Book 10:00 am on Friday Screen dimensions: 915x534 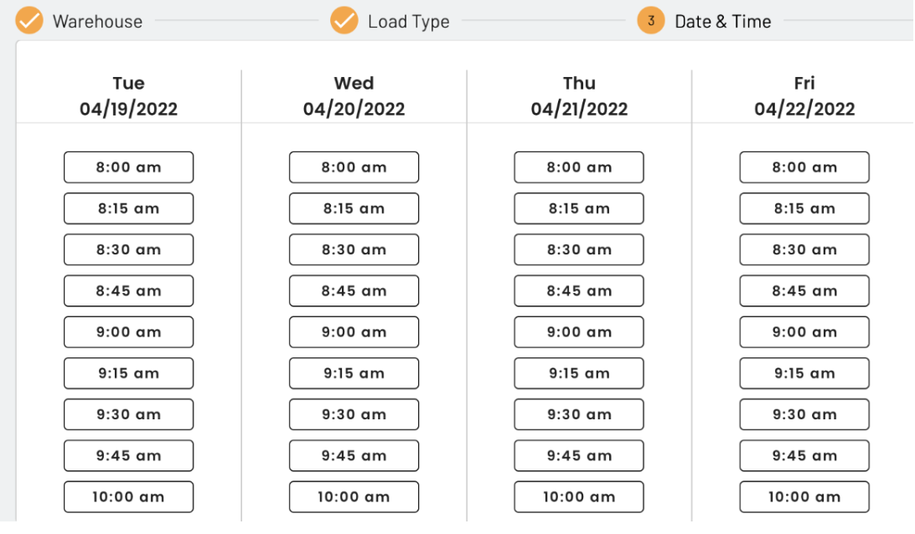[x=804, y=496]
